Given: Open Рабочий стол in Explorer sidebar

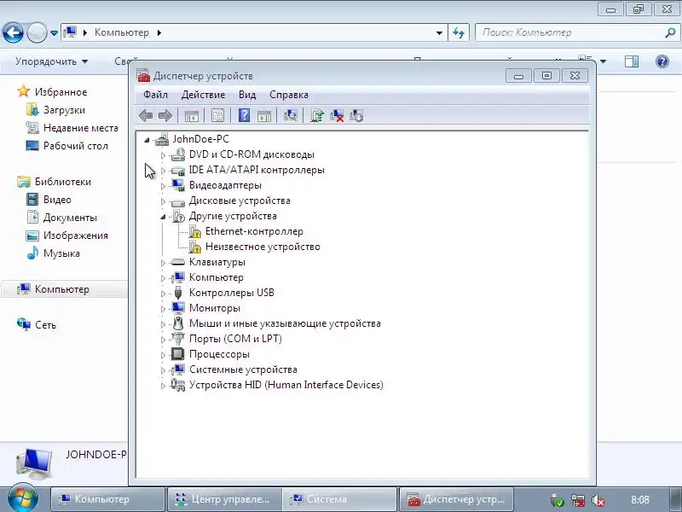Looking at the screenshot, I should click(76, 146).
